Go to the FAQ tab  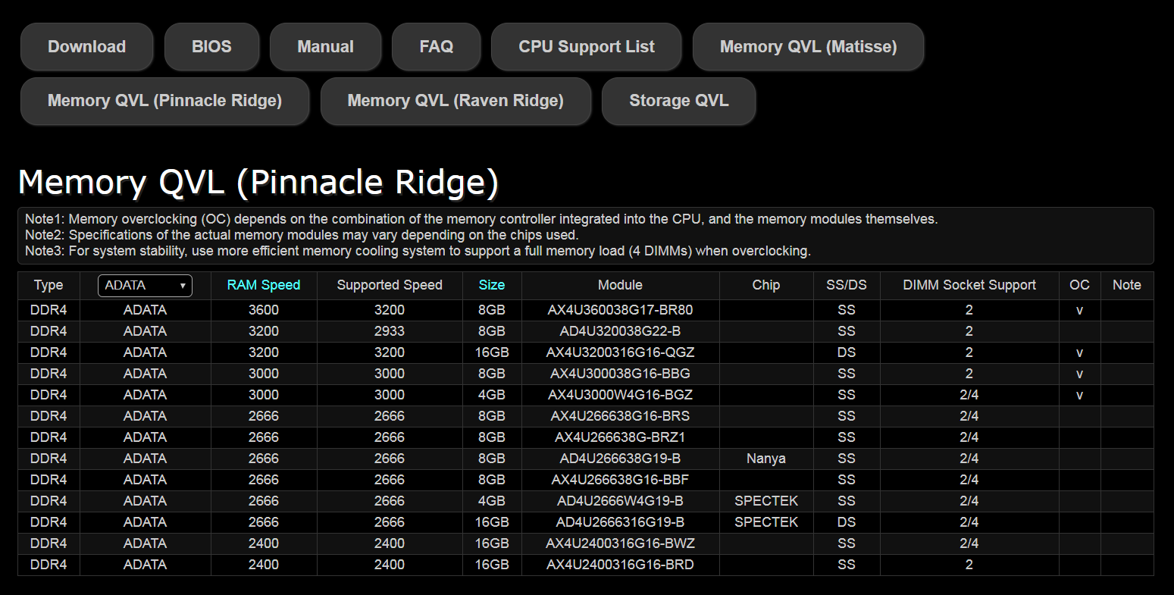pos(436,47)
